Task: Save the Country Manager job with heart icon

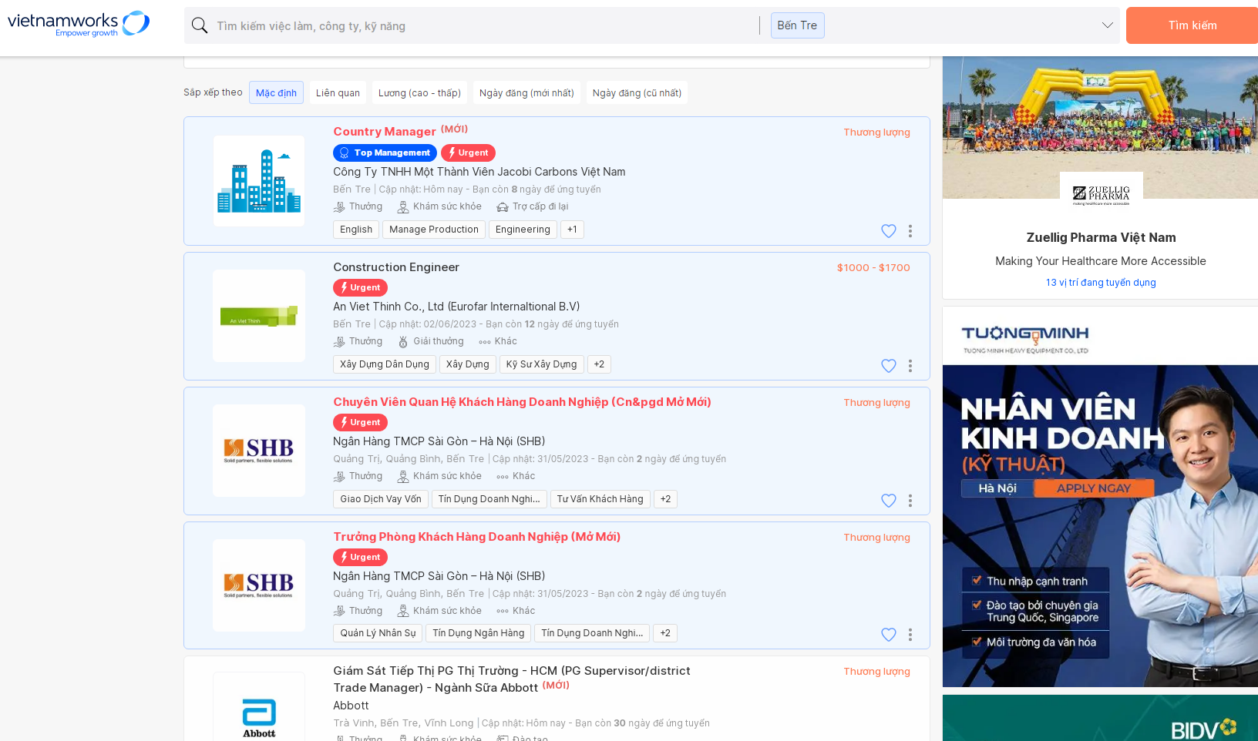Action: pos(889,231)
